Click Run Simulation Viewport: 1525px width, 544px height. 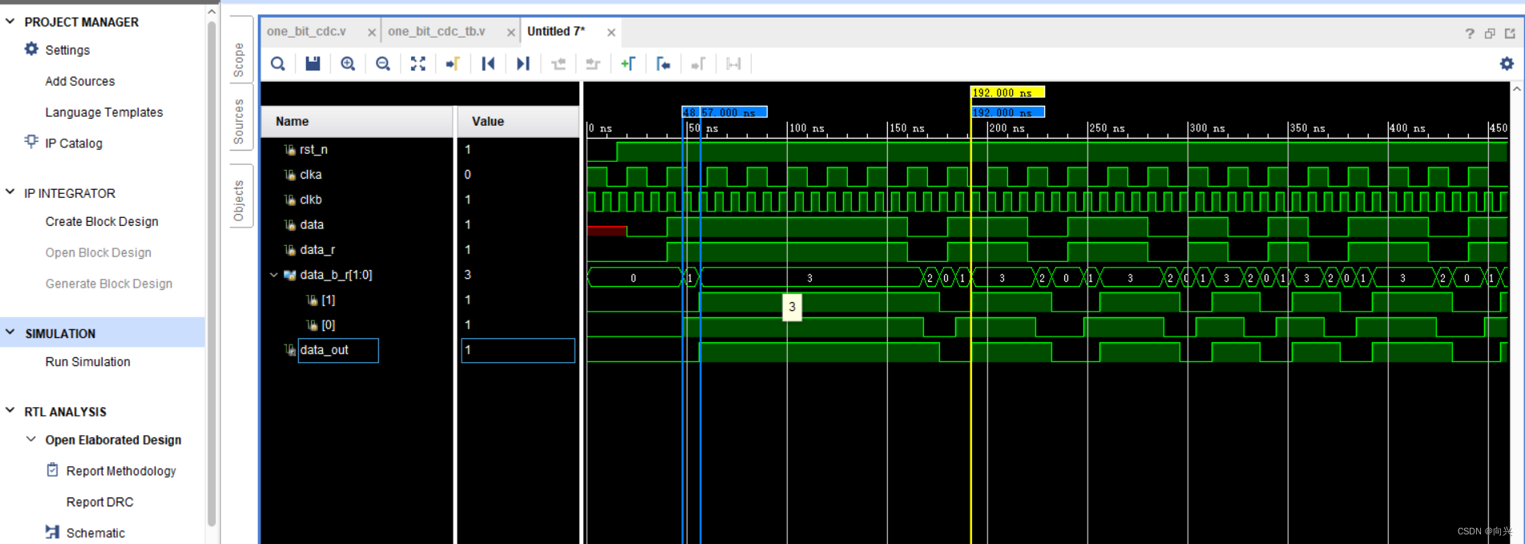87,361
